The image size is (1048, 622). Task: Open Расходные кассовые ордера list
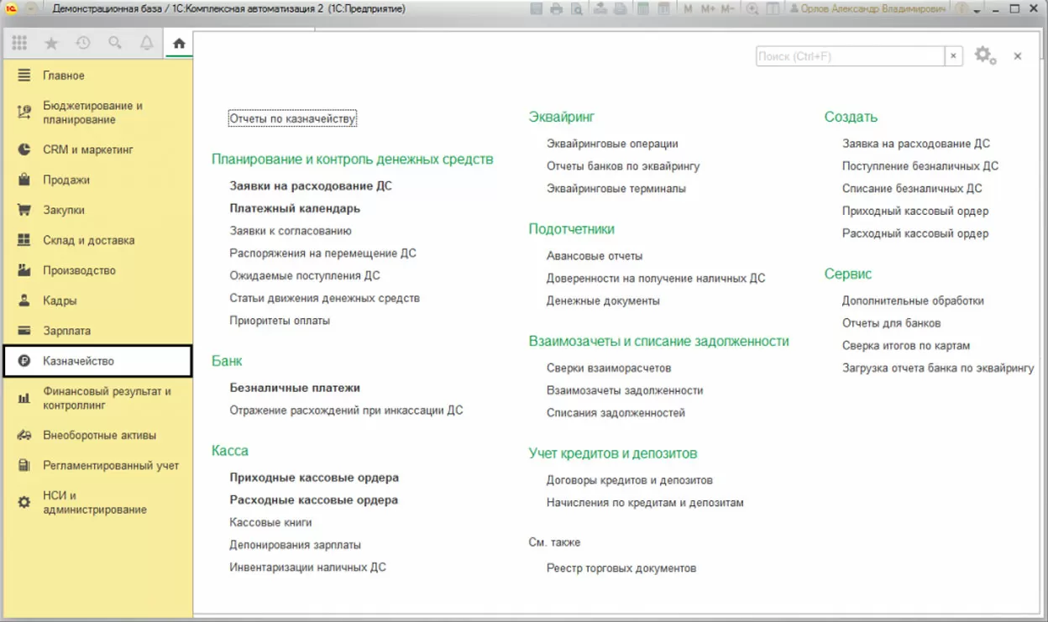[x=314, y=500]
